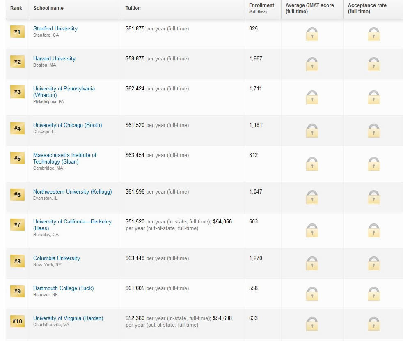Click the GMAT lock icon for Dartmouth Tuck
Viewport: 403px width, 341px height.
tap(312, 294)
